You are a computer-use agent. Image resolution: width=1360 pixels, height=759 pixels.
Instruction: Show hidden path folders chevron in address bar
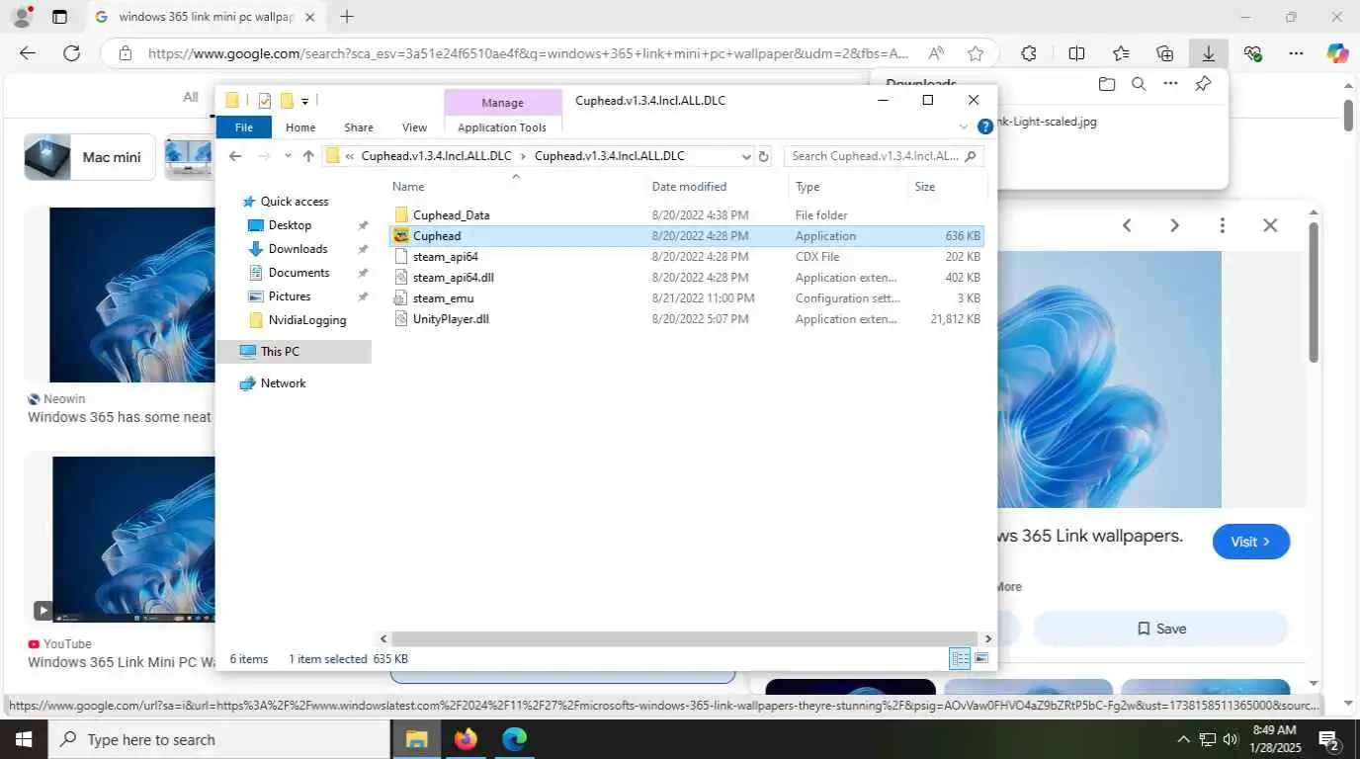tap(350, 156)
